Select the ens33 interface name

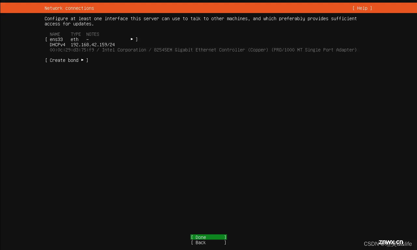tap(56, 39)
